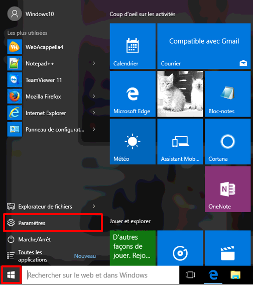
Task: Open the Films clapperboard tile
Action: click(x=228, y=248)
